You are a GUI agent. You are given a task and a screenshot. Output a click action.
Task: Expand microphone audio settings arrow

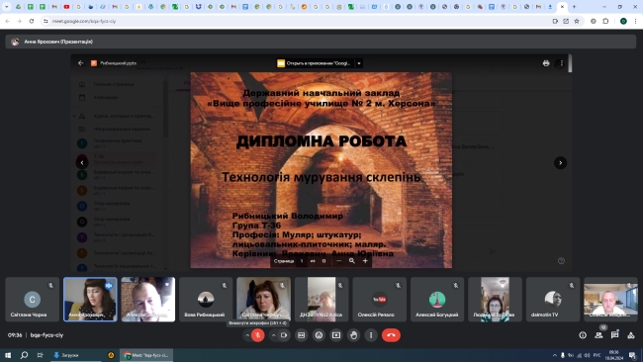247,335
